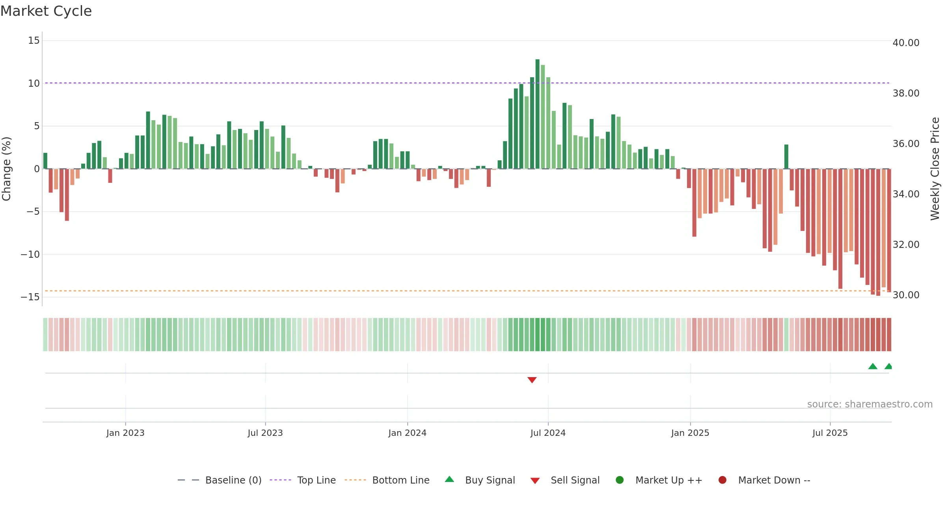This screenshot has width=946, height=532.
Task: Click the '15' left axis tick label
Action: (34, 40)
